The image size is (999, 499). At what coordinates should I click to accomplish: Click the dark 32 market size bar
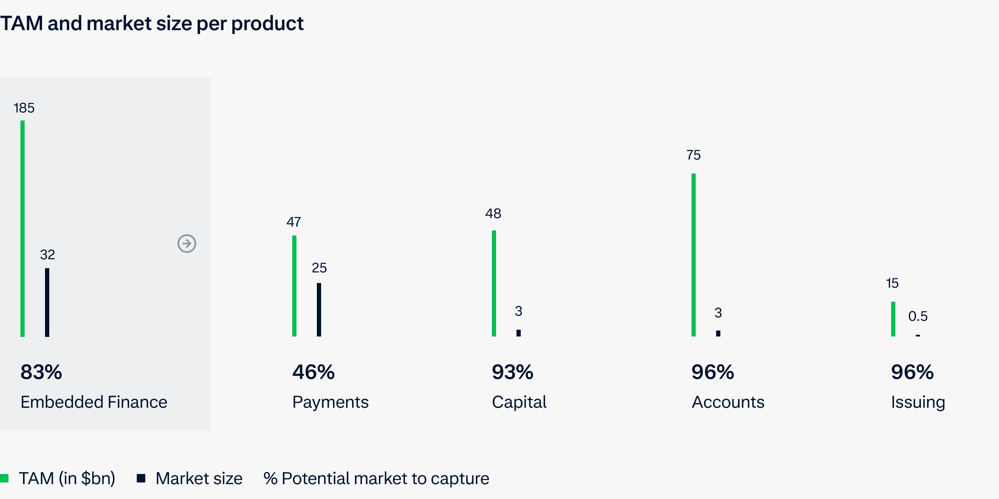point(47,302)
